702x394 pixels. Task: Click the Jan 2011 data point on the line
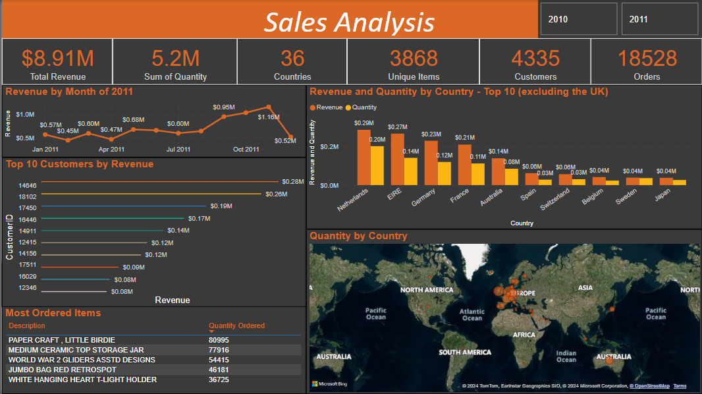[46, 134]
